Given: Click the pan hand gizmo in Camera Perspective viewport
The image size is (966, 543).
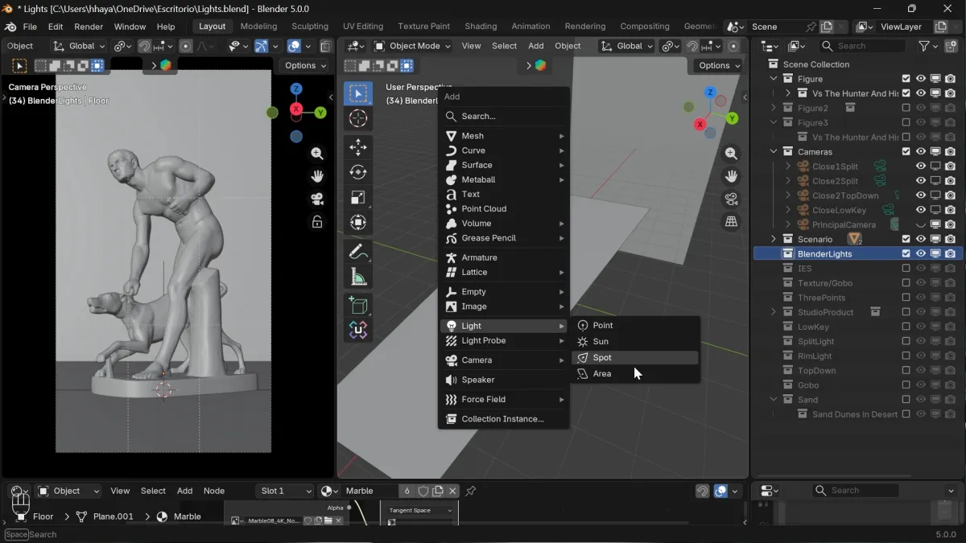Looking at the screenshot, I should point(317,175).
